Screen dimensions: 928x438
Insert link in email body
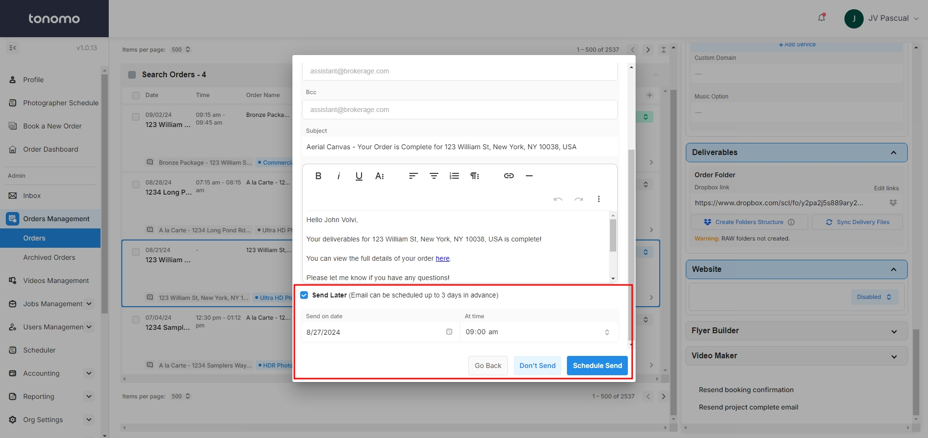click(509, 176)
